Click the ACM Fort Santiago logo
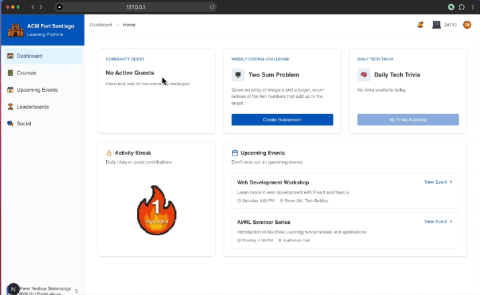The image size is (480, 295). [x=15, y=29]
